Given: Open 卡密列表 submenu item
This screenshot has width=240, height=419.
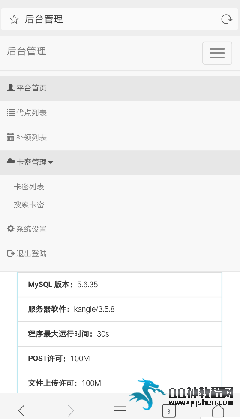Looking at the screenshot, I should [x=29, y=187].
